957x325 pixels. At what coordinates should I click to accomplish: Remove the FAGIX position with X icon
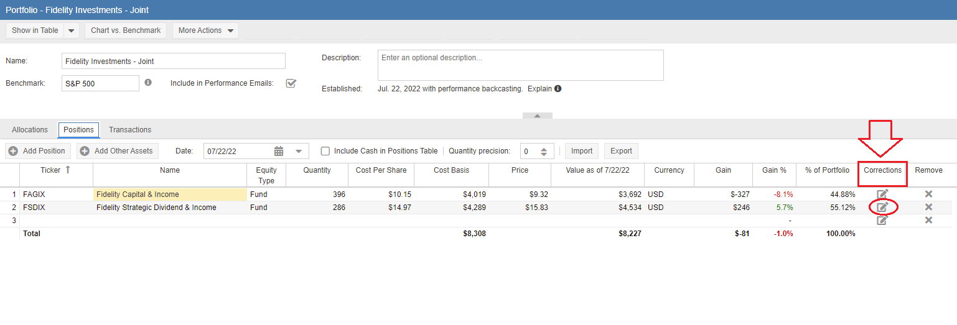click(928, 194)
